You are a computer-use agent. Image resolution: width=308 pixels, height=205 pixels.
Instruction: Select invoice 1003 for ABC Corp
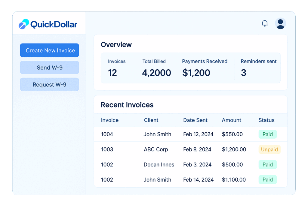point(107,149)
